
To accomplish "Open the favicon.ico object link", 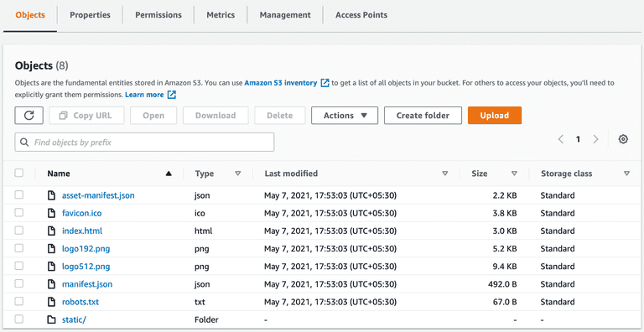I will [81, 213].
